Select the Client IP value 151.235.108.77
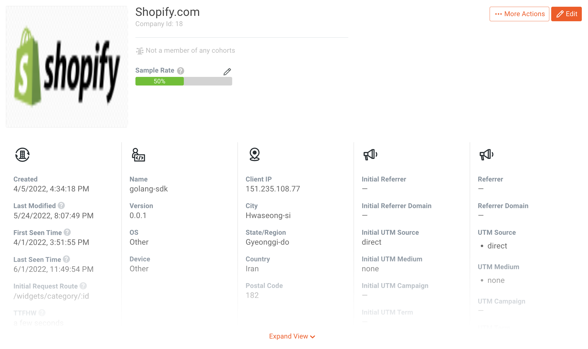 (x=273, y=189)
